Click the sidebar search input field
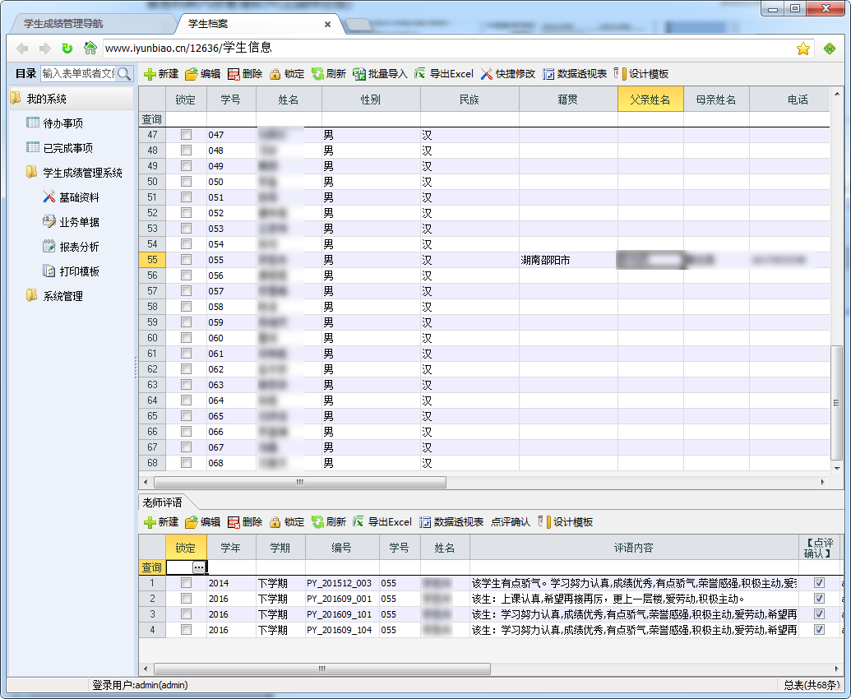Image resolution: width=851 pixels, height=699 pixels. (x=78, y=74)
